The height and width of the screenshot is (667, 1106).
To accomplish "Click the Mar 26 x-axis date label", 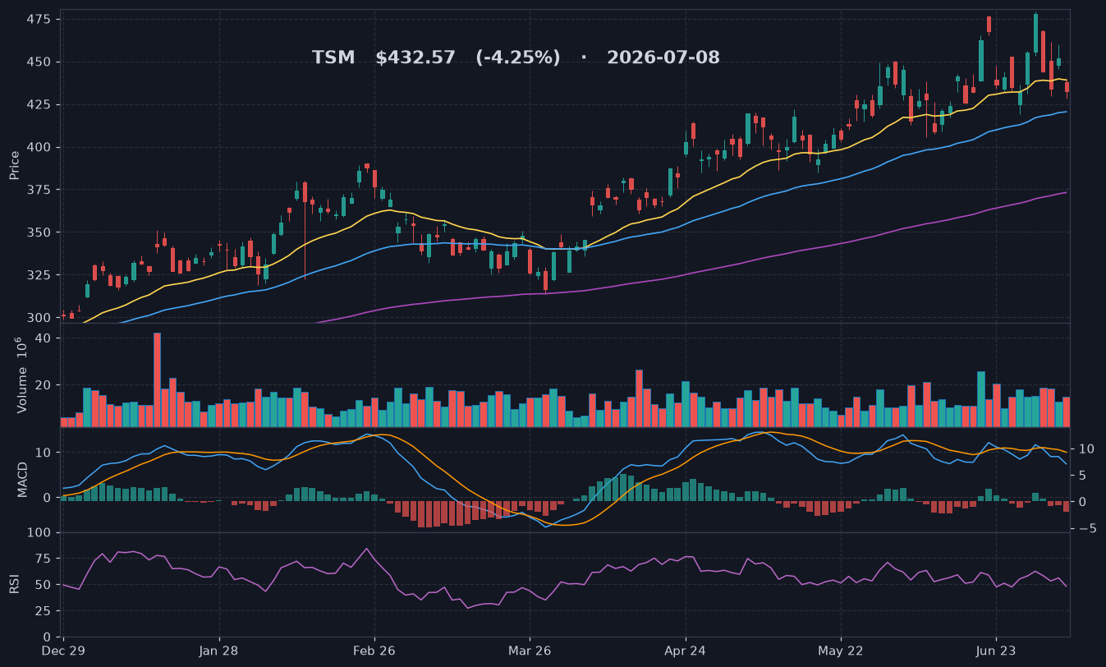I will pyautogui.click(x=530, y=651).
